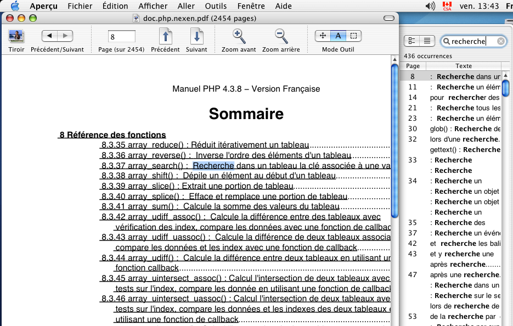
Task: Open 8.3.37 array_search() link
Action: tap(245, 166)
